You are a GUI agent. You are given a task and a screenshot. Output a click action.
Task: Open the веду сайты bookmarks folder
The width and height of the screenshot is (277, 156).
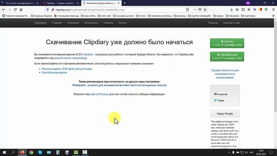[x=88, y=16]
